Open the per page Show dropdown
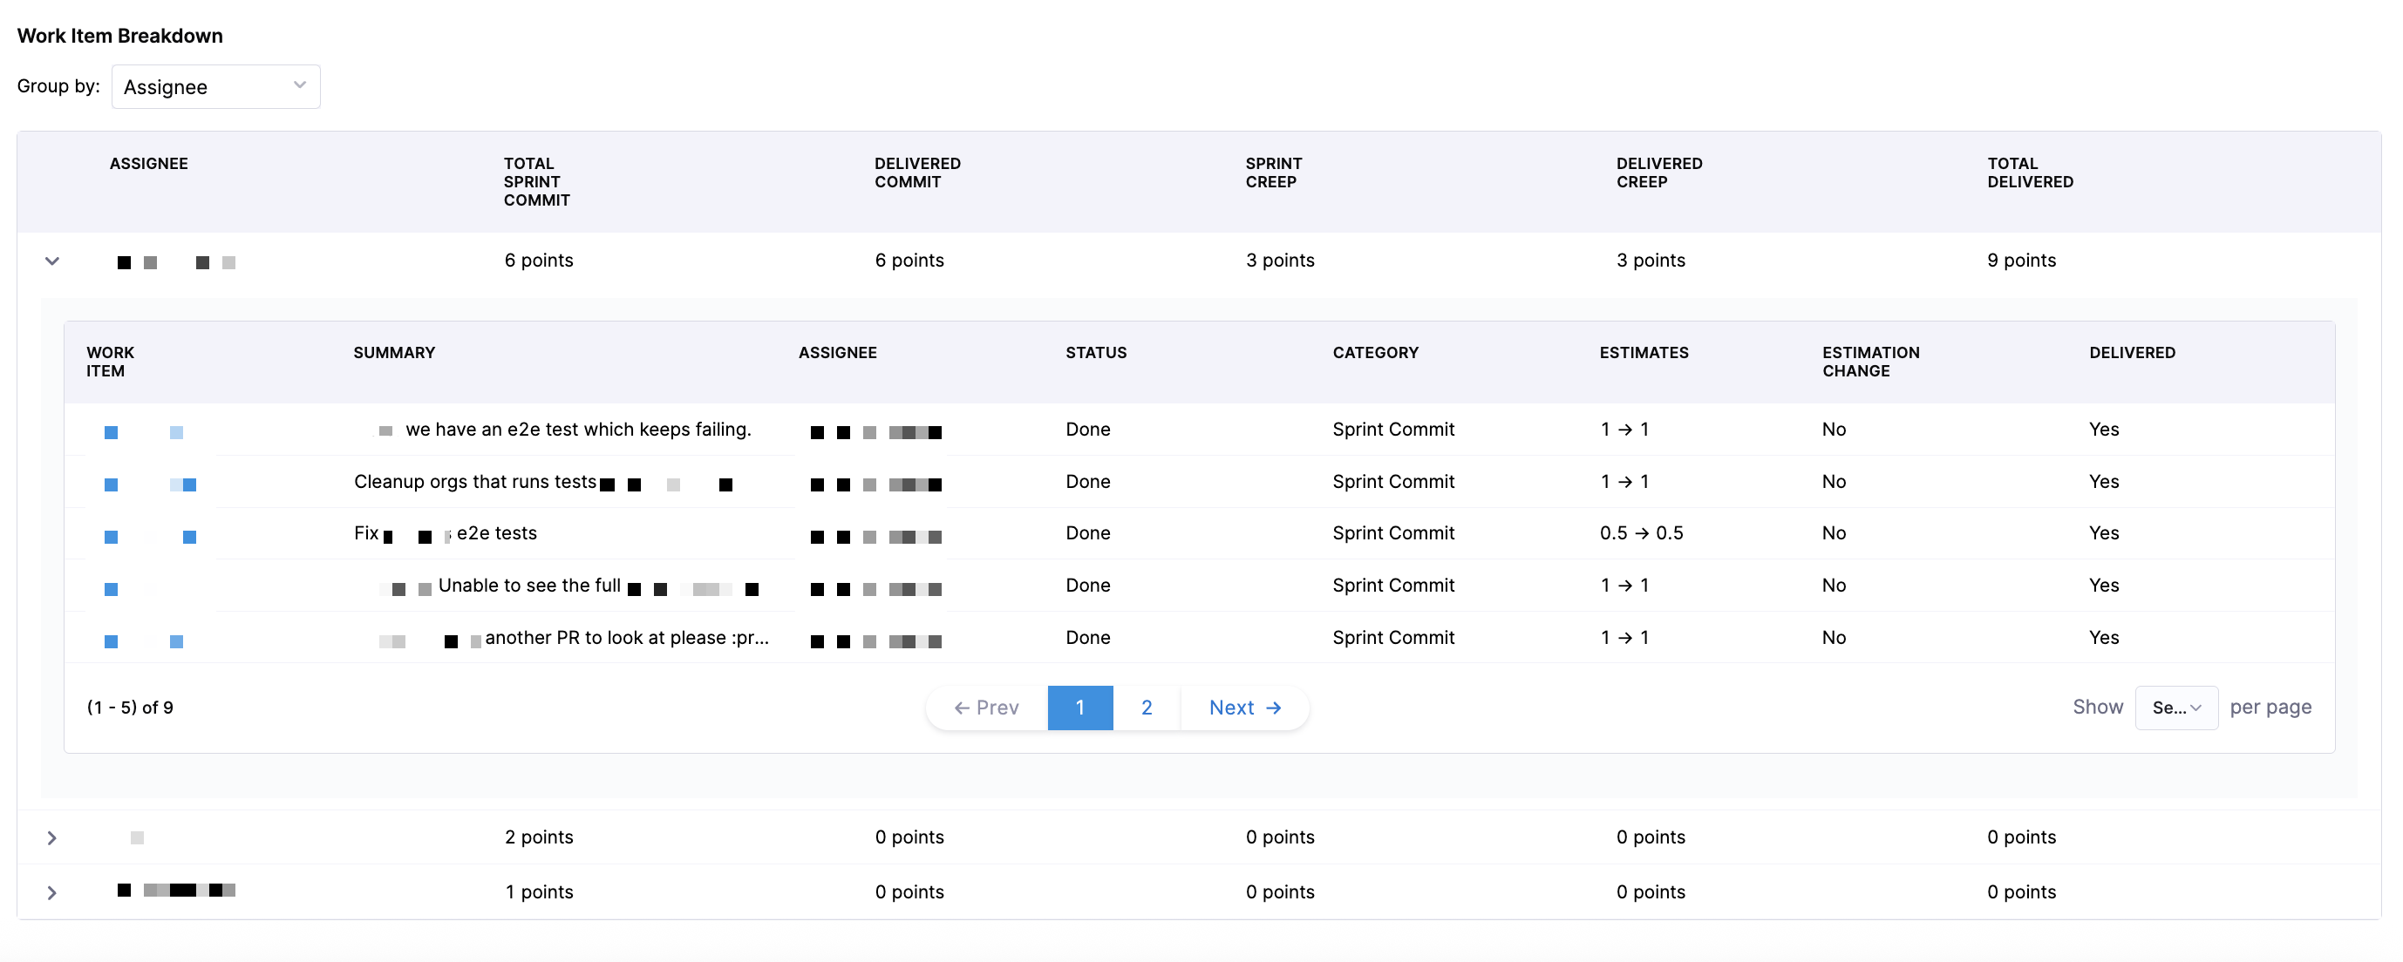 pos(2176,708)
